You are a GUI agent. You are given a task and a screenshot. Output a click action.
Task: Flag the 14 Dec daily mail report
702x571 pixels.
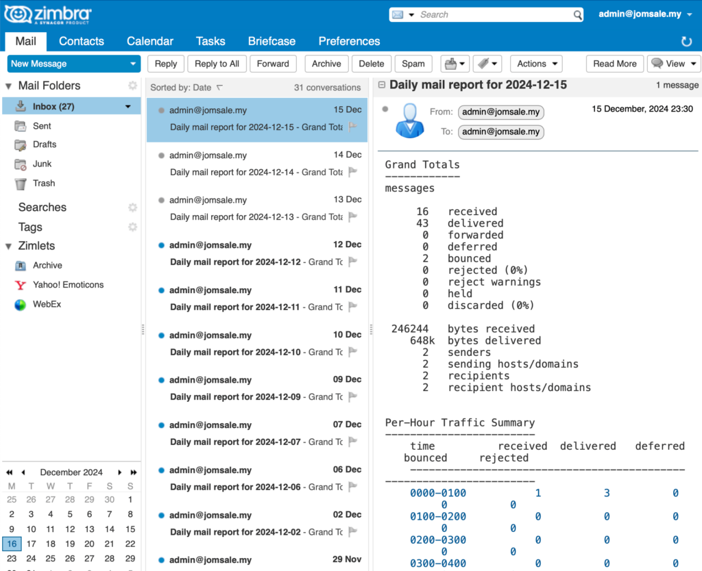tap(353, 172)
